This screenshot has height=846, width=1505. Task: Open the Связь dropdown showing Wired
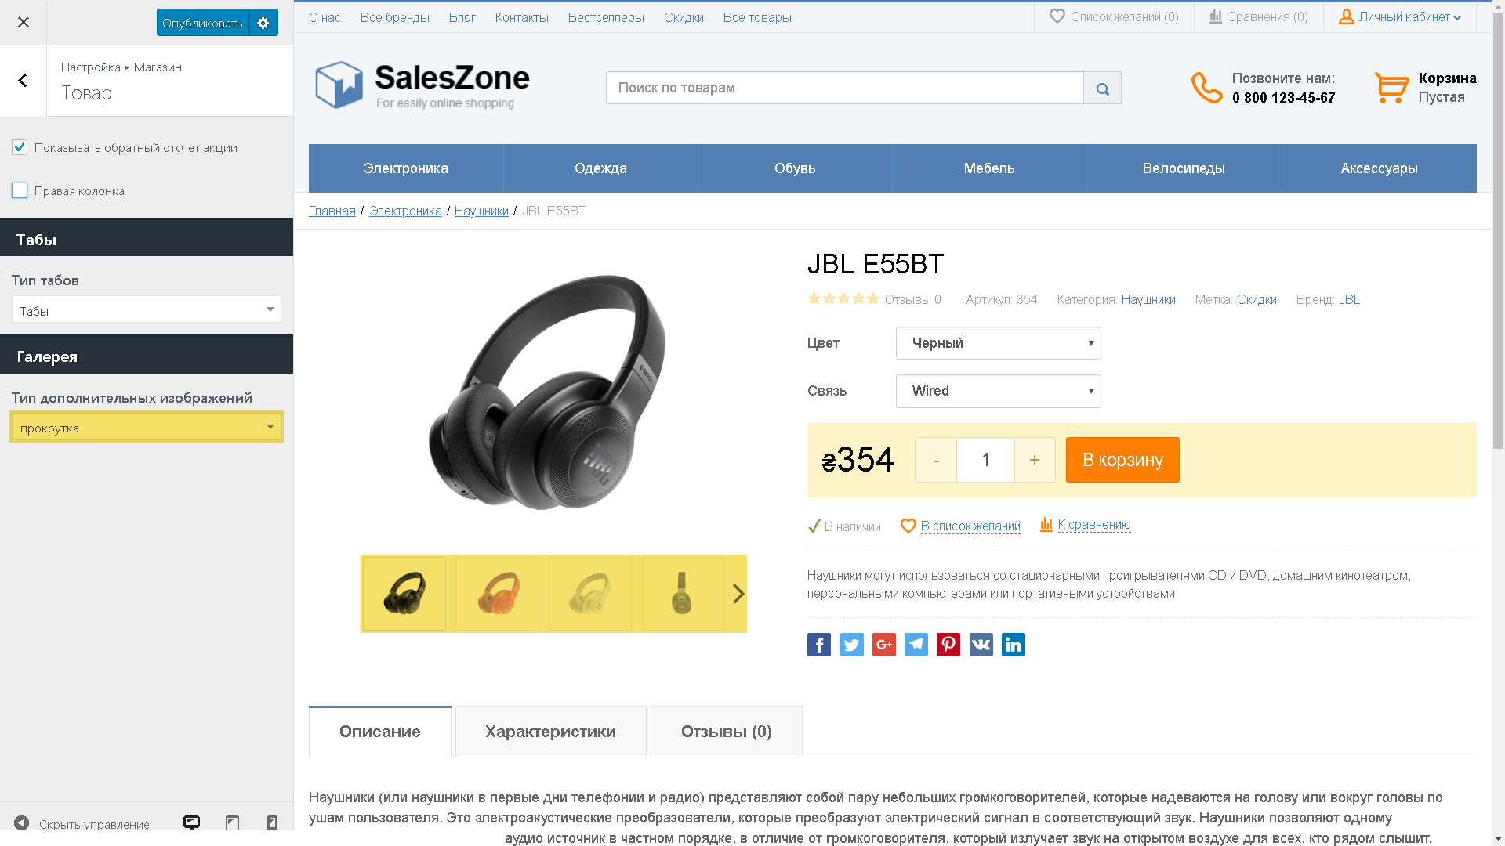pyautogui.click(x=998, y=391)
